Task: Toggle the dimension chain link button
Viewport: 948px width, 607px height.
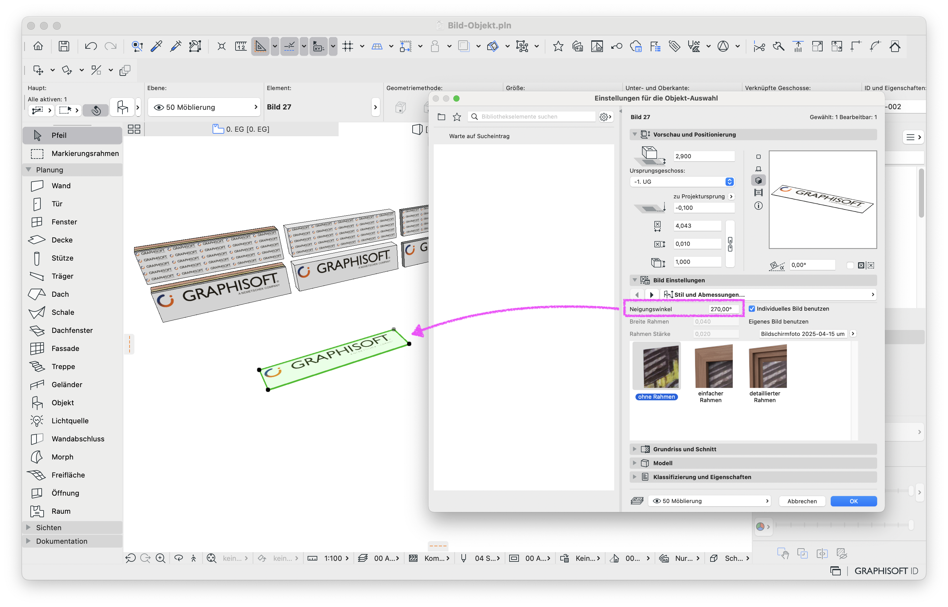Action: point(730,244)
